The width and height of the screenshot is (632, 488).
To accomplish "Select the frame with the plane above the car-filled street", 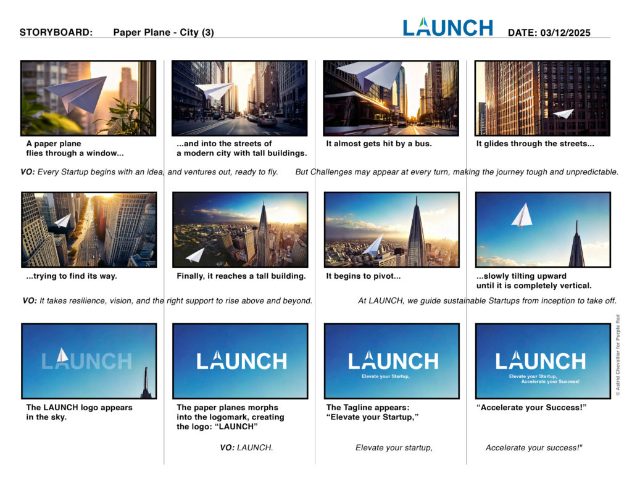I will pyautogui.click(x=239, y=98).
